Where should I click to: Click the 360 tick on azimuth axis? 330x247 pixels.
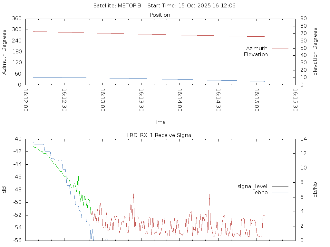tap(17, 19)
